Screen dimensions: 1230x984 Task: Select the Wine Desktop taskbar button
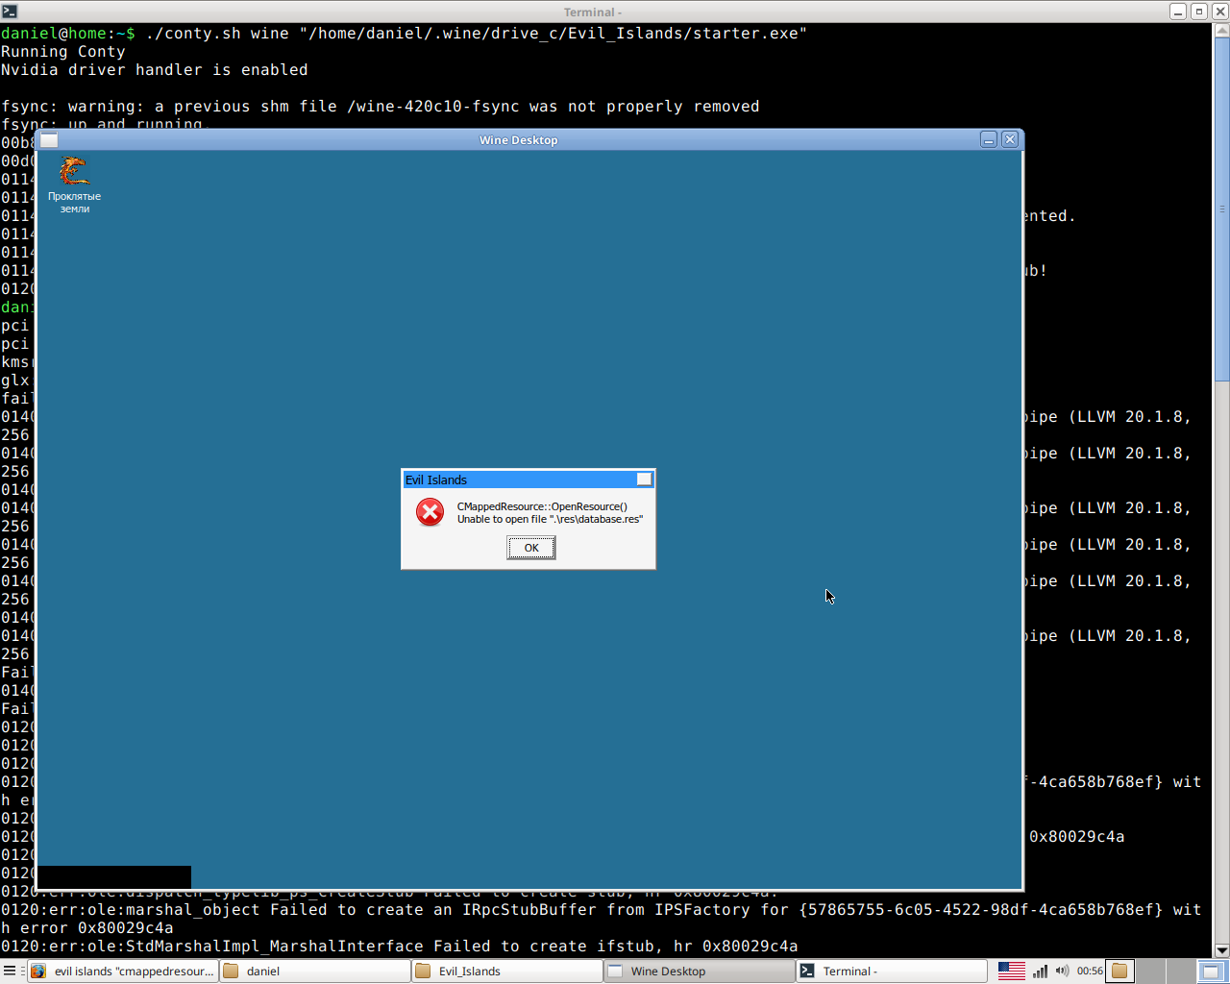tap(700, 972)
